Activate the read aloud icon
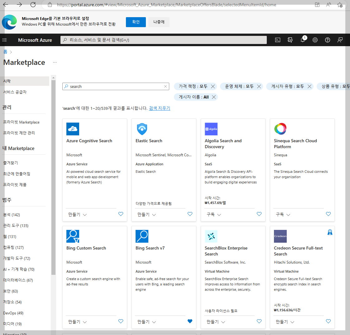350x335 pixels. (x=328, y=5)
